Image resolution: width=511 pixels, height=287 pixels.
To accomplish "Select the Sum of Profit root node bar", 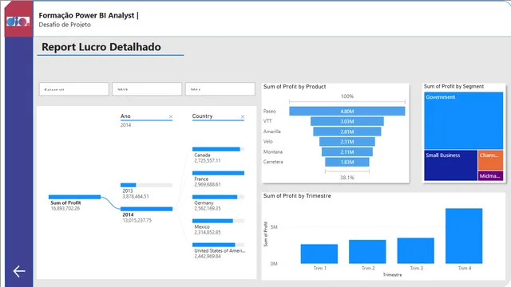I will coord(74,197).
